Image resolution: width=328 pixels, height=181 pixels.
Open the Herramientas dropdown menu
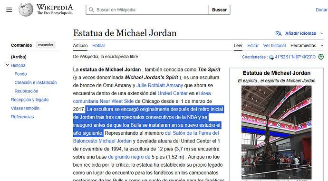click(x=307, y=45)
